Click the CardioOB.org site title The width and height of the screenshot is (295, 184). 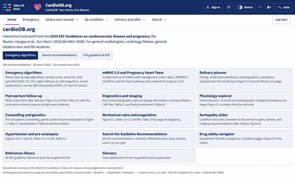(x=58, y=5)
